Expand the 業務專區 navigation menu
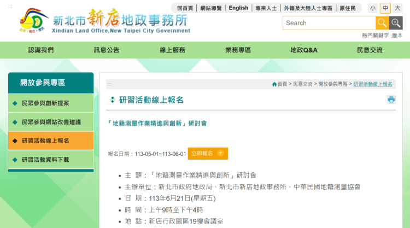The width and height of the screenshot is (410, 228). (238, 50)
